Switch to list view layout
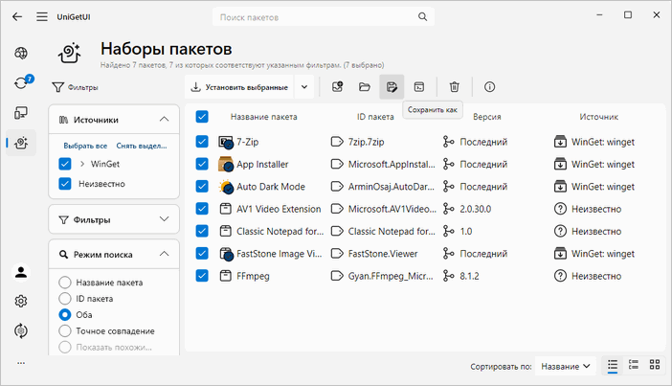The height and width of the screenshot is (386, 672). 613,365
